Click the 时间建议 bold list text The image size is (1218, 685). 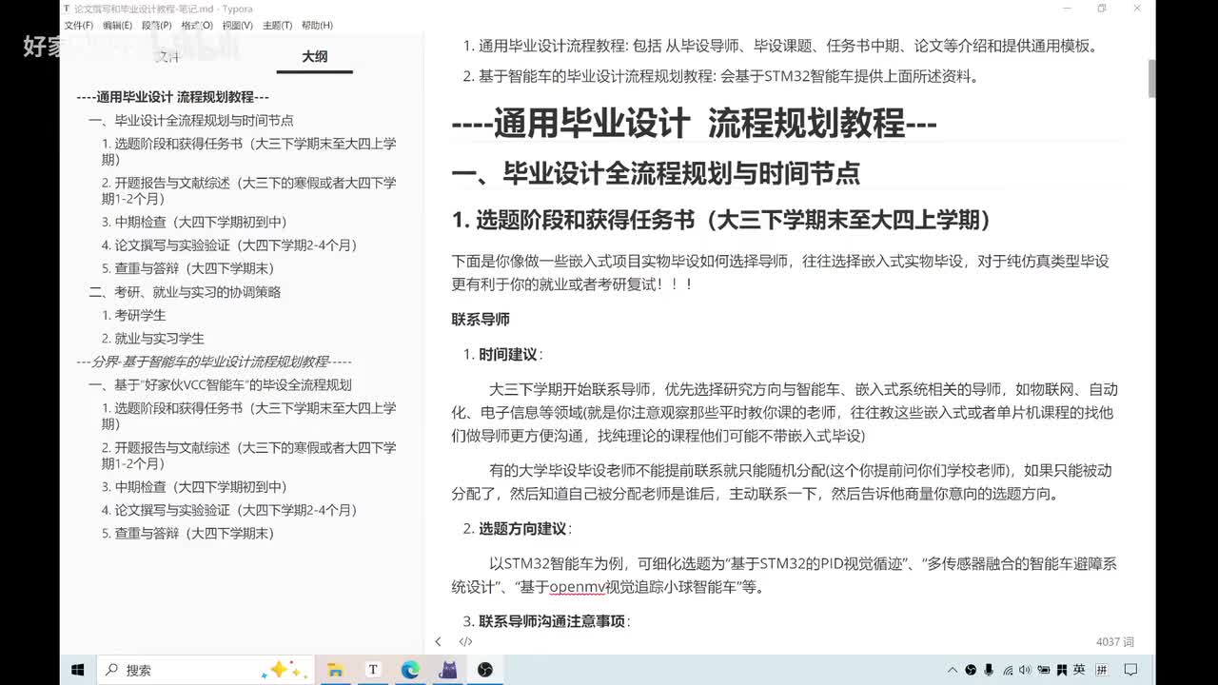click(x=508, y=355)
